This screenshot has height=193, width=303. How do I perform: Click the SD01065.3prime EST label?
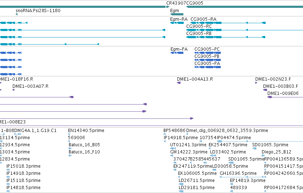point(270,145)
